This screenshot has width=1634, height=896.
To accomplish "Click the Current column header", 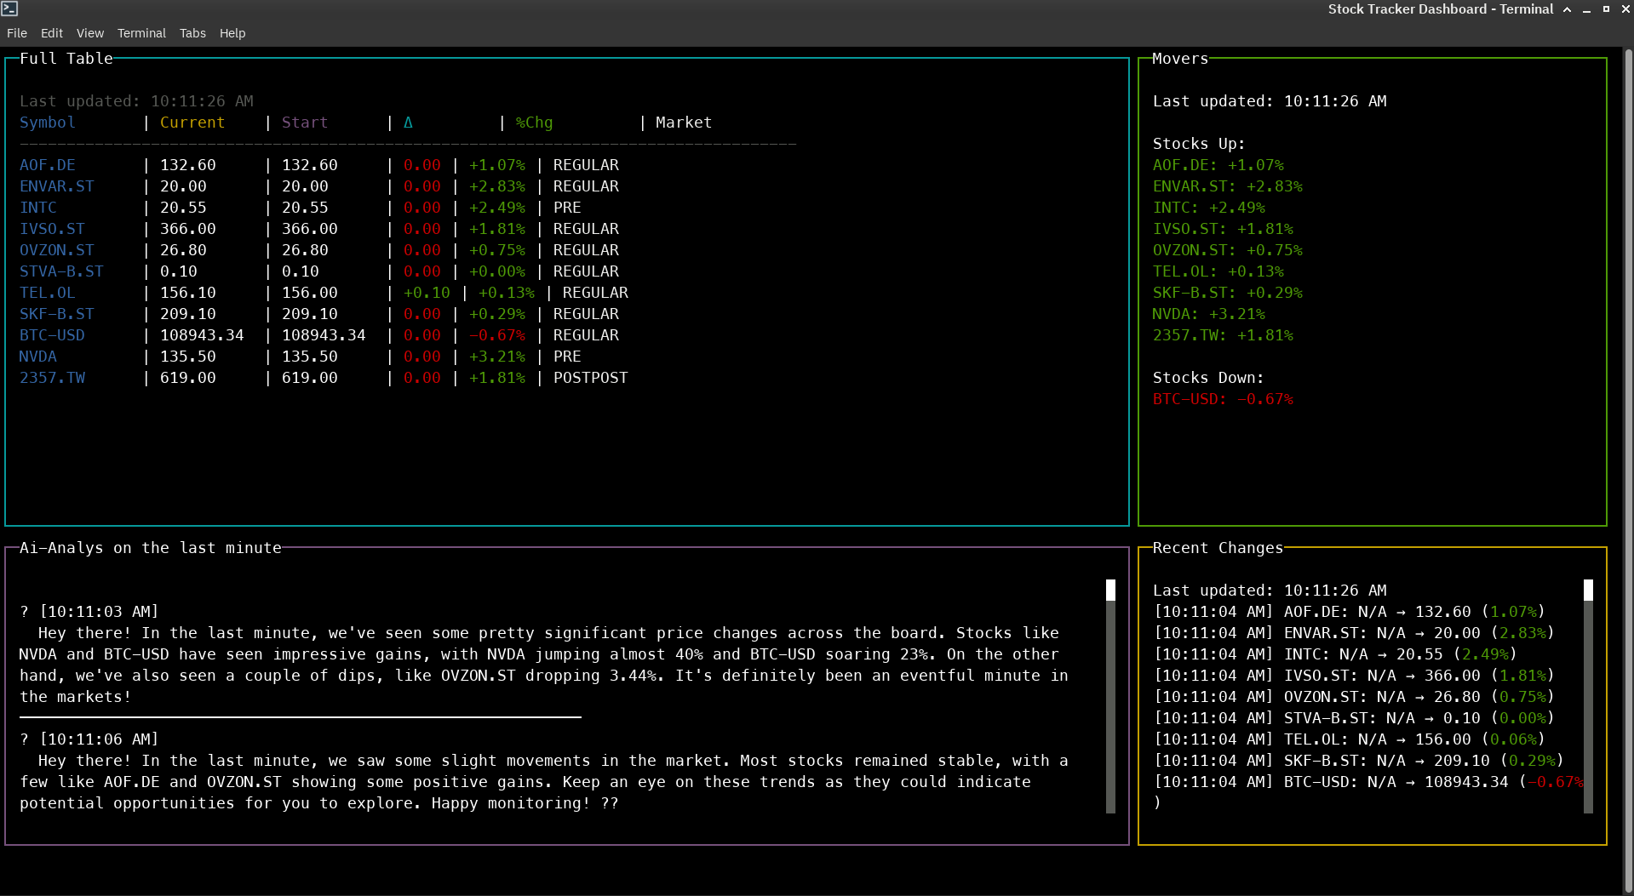I will pos(192,123).
